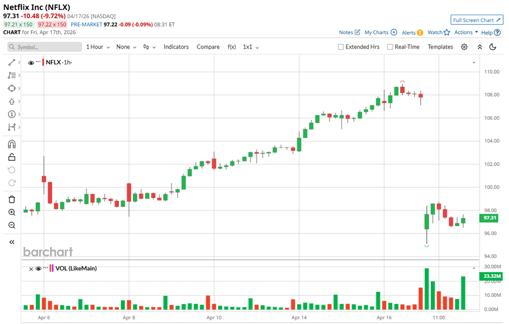Open the Indicators menu

[176, 47]
